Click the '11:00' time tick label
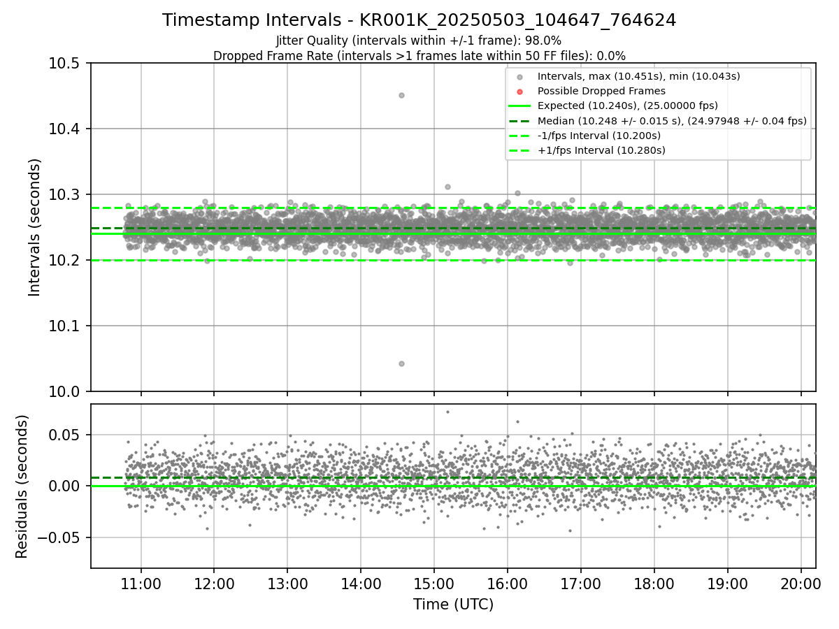839x629 pixels. pos(141,583)
